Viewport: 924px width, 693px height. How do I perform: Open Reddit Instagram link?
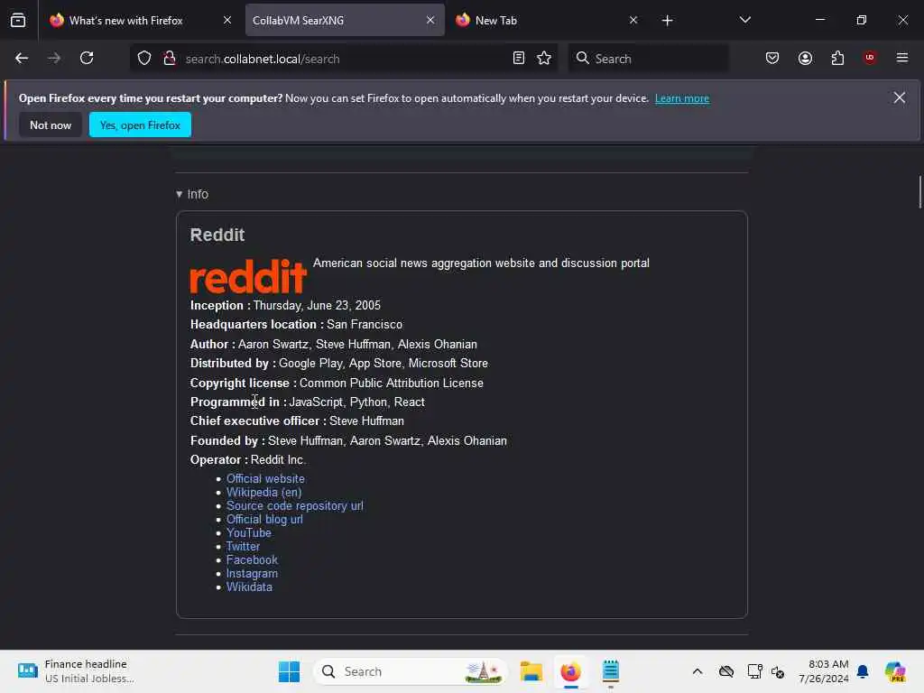(x=252, y=574)
